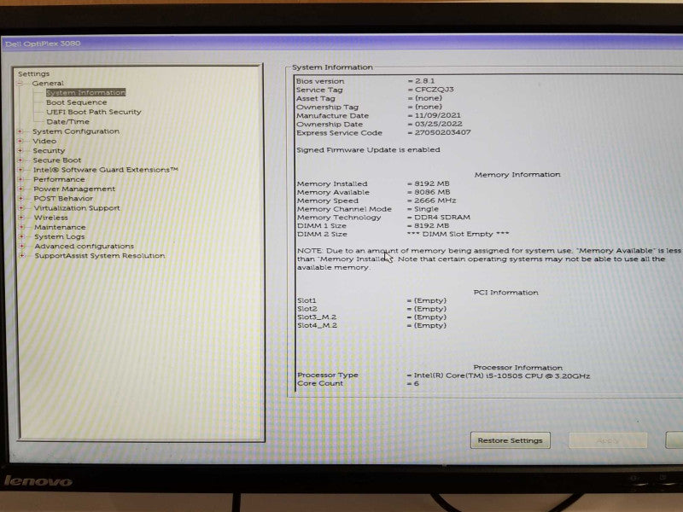Select the Video label

pos(44,141)
